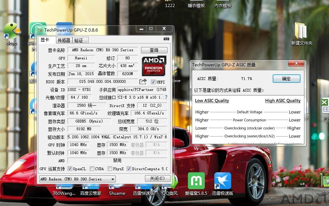This screenshot has height=206, width=329.
Task: Click the Default Voltage label
Action: 249,112
